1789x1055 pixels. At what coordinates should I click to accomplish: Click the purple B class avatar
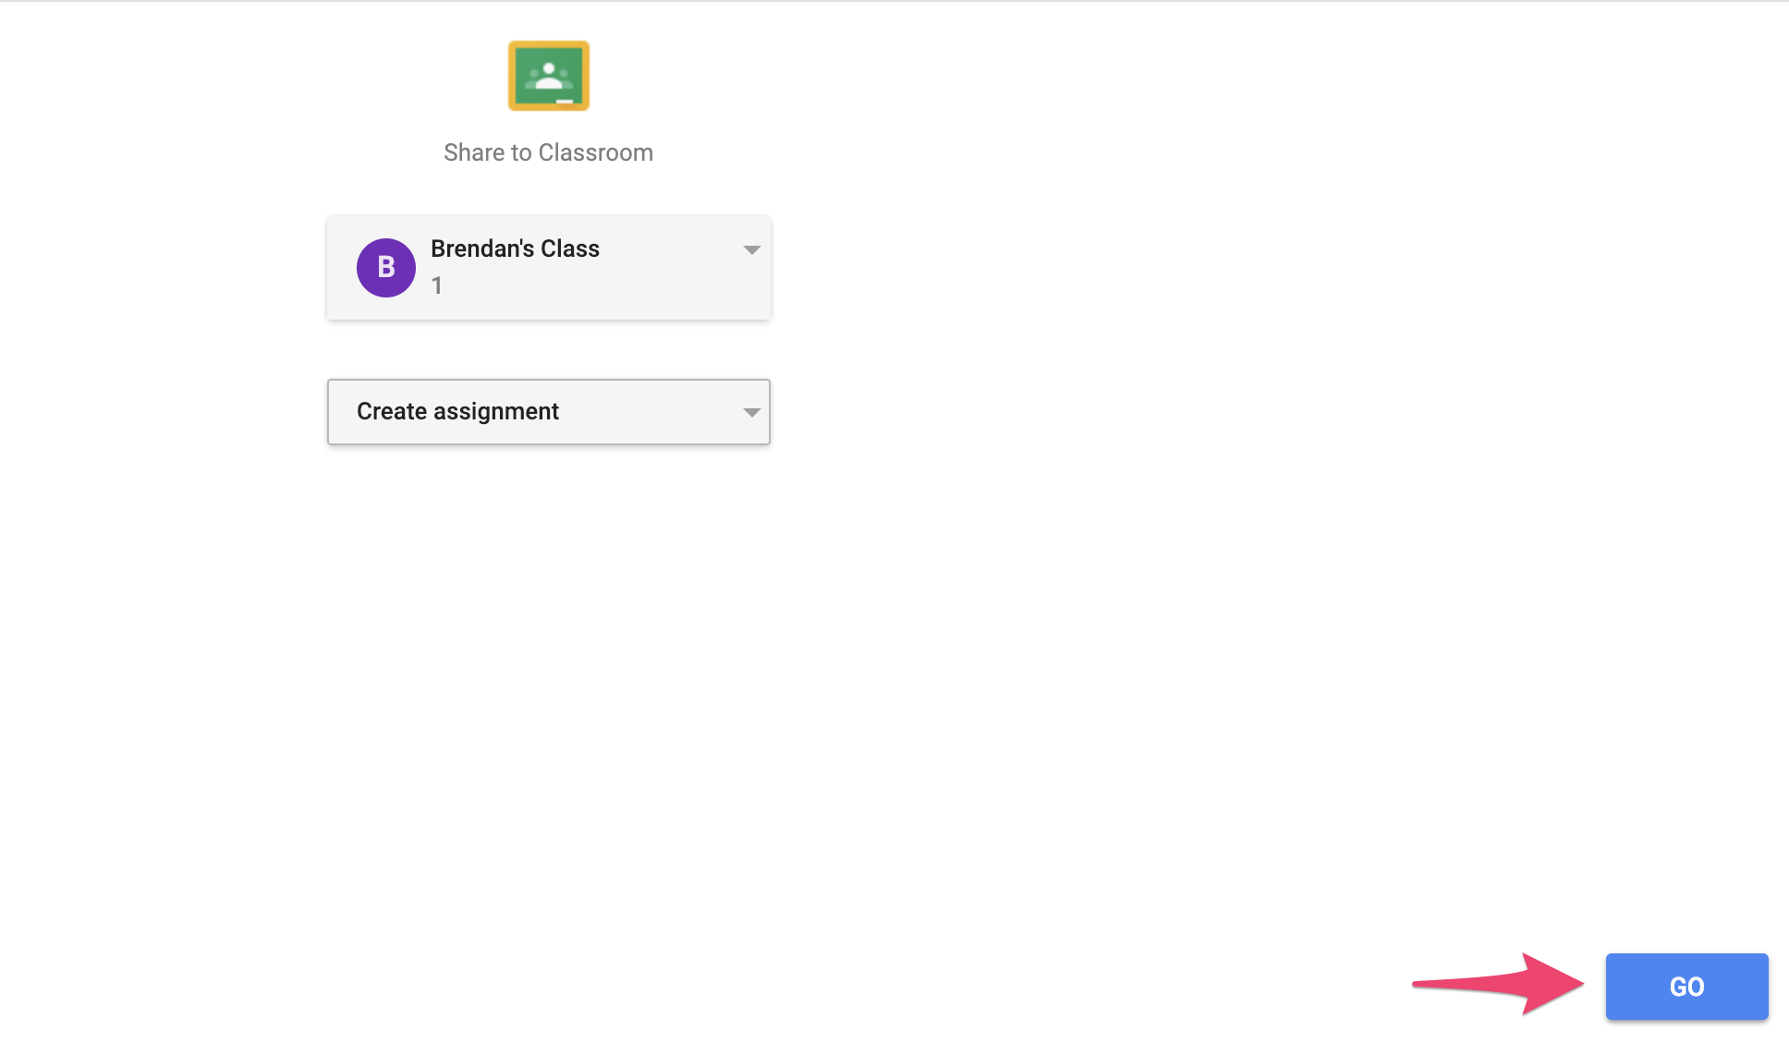386,268
